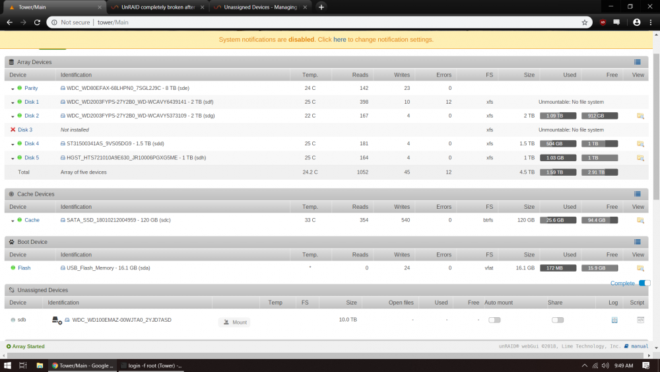Bookmark page with star icon

(x=585, y=22)
